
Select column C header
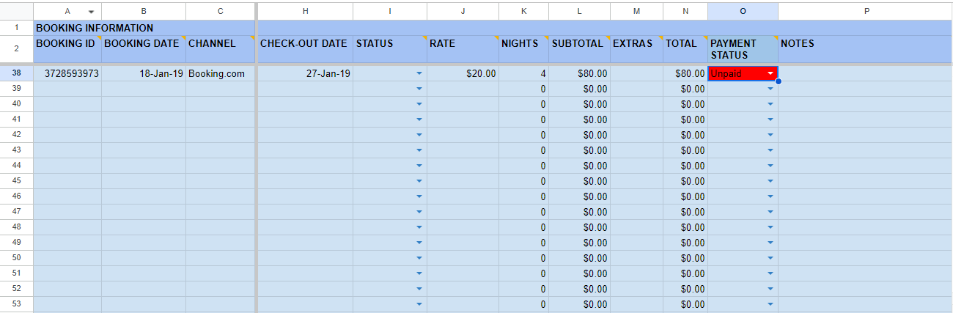tap(221, 11)
